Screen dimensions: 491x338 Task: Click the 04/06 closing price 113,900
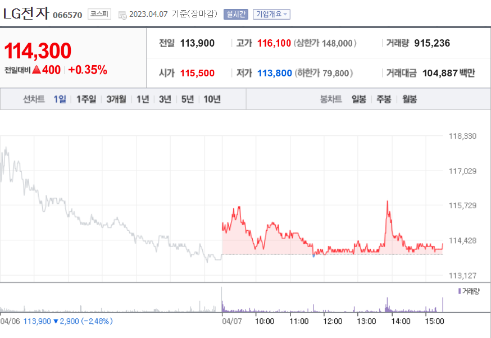point(37,321)
